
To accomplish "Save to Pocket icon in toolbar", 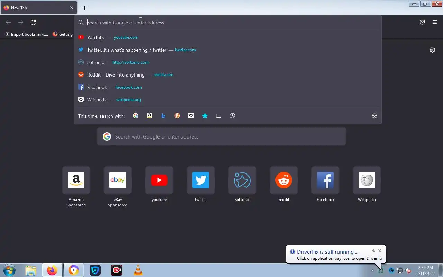I will point(422,23).
